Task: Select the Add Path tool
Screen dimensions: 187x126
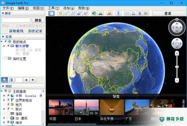Action: click(x=73, y=13)
